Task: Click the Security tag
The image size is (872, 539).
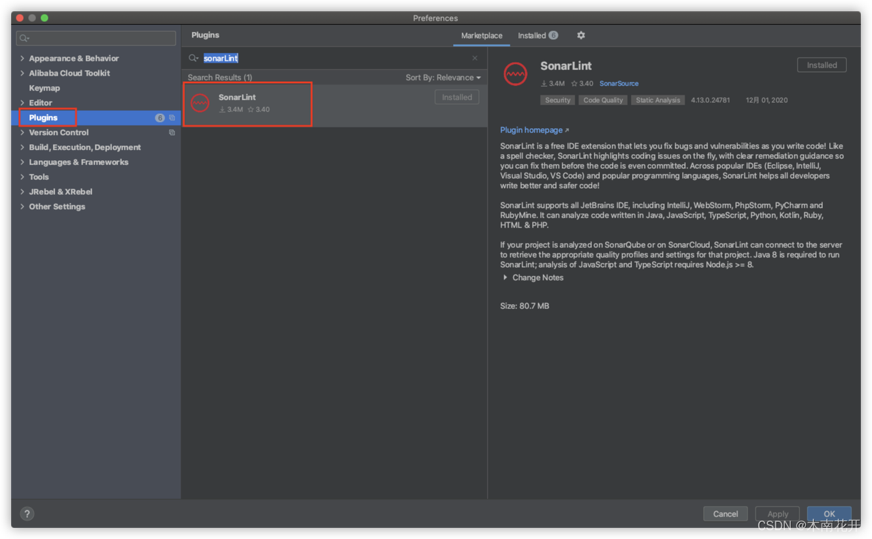Action: tap(557, 100)
